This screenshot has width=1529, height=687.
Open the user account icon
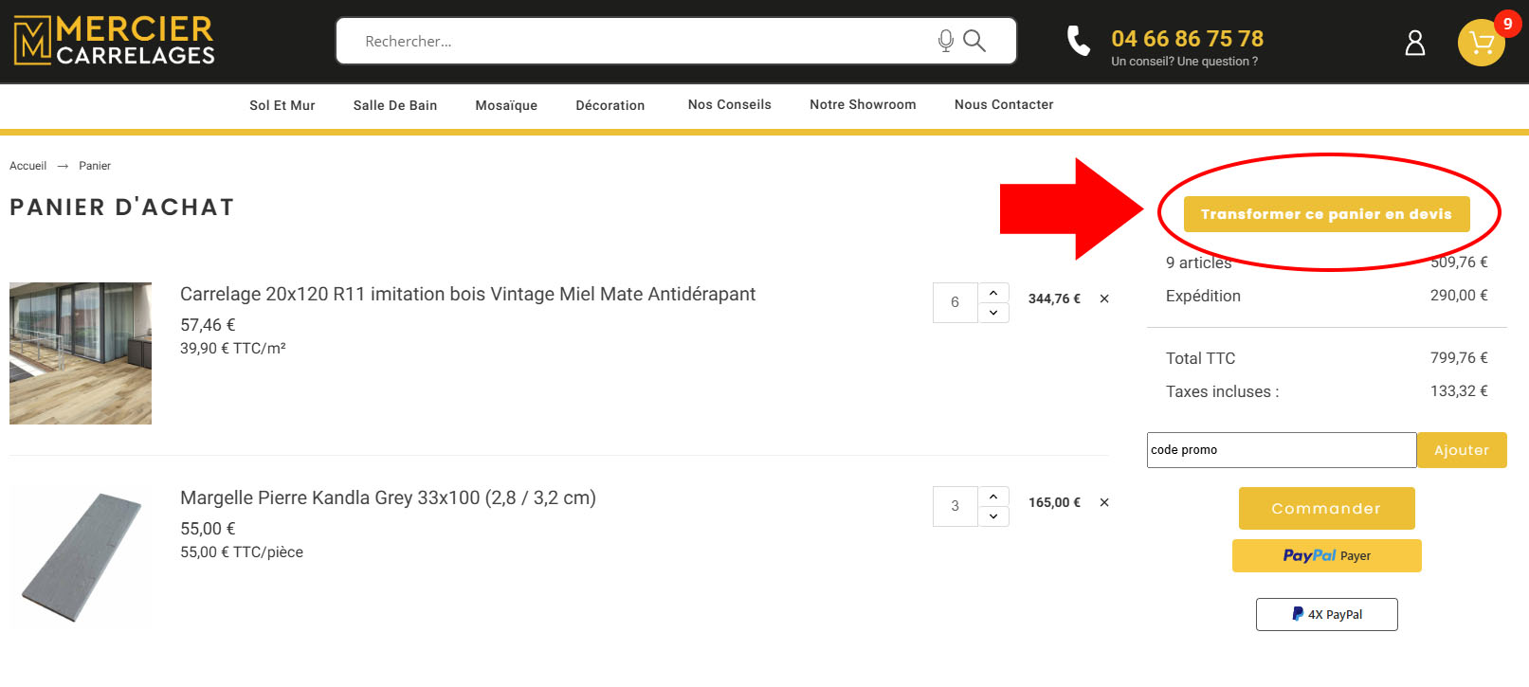(1414, 43)
